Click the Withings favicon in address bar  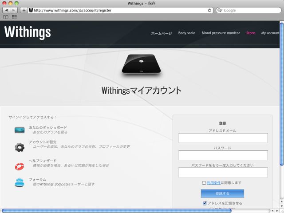(31, 10)
